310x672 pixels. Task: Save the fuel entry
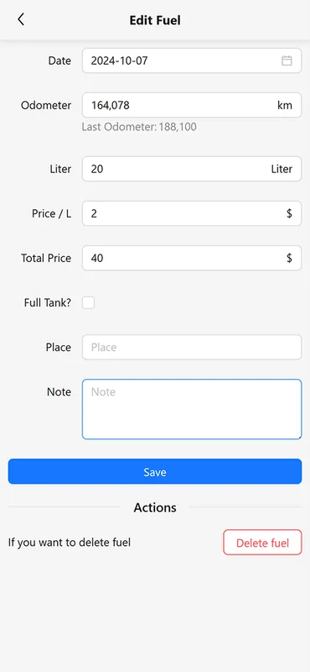155,471
